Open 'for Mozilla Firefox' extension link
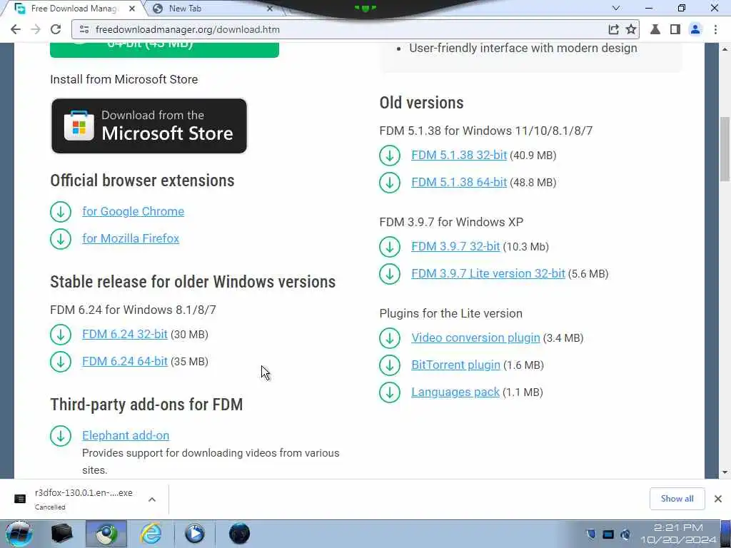 tap(131, 238)
